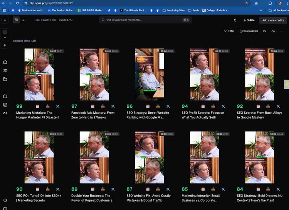
Task: Click the notifications bell icon
Action: [235, 20]
